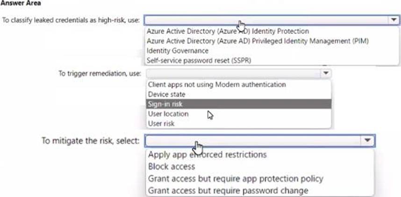The height and width of the screenshot is (197, 401).
Task: Select the User risk option
Action: tap(161, 124)
